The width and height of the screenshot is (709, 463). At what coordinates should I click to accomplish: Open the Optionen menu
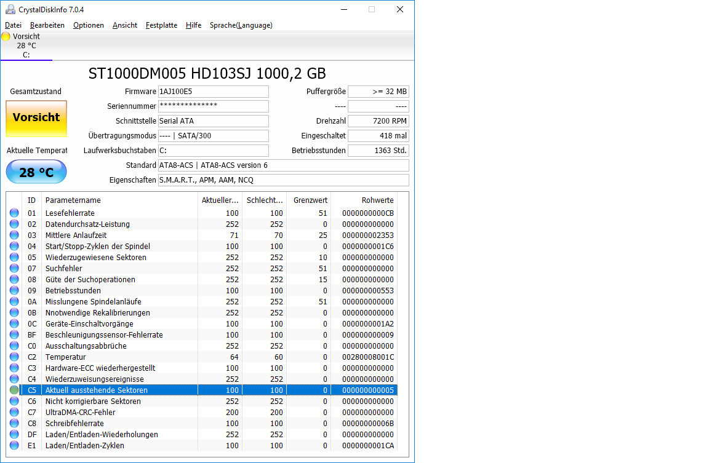click(89, 25)
